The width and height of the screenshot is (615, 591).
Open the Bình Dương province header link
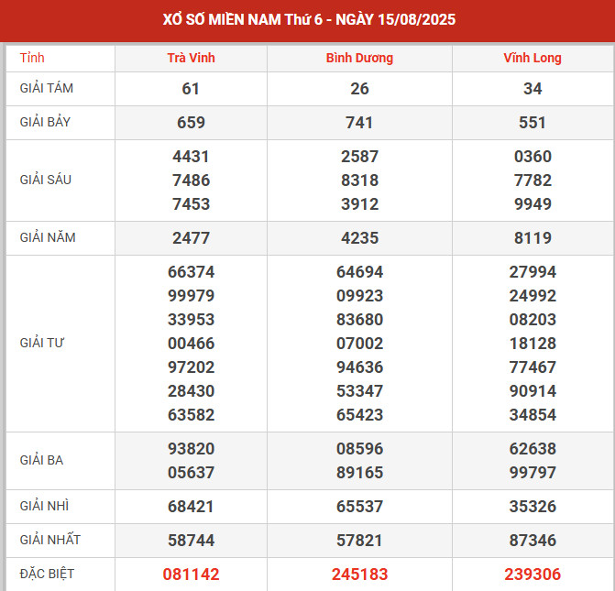[x=359, y=58]
